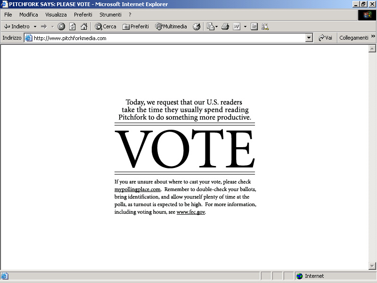Click the Print icon in toolbar

(225, 26)
